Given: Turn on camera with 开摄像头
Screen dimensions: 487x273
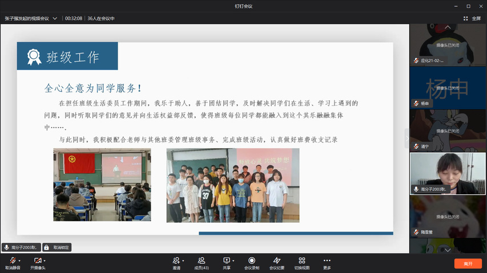Looking at the screenshot, I should pyautogui.click(x=37, y=260).
